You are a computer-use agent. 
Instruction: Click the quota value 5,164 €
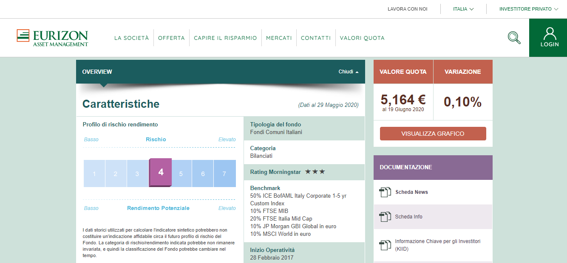coord(403,100)
